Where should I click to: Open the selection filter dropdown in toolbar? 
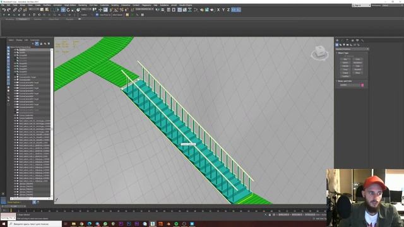pyautogui.click(x=33, y=9)
